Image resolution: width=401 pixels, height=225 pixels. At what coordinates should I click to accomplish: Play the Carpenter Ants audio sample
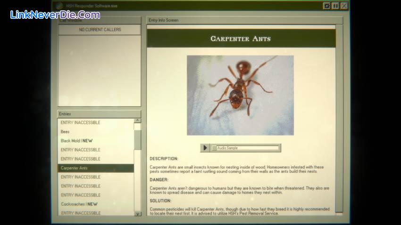coord(205,148)
